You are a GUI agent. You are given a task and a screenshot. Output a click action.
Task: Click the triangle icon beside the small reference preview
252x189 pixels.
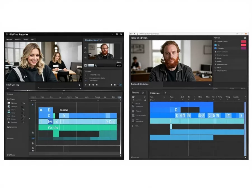[x=85, y=57]
